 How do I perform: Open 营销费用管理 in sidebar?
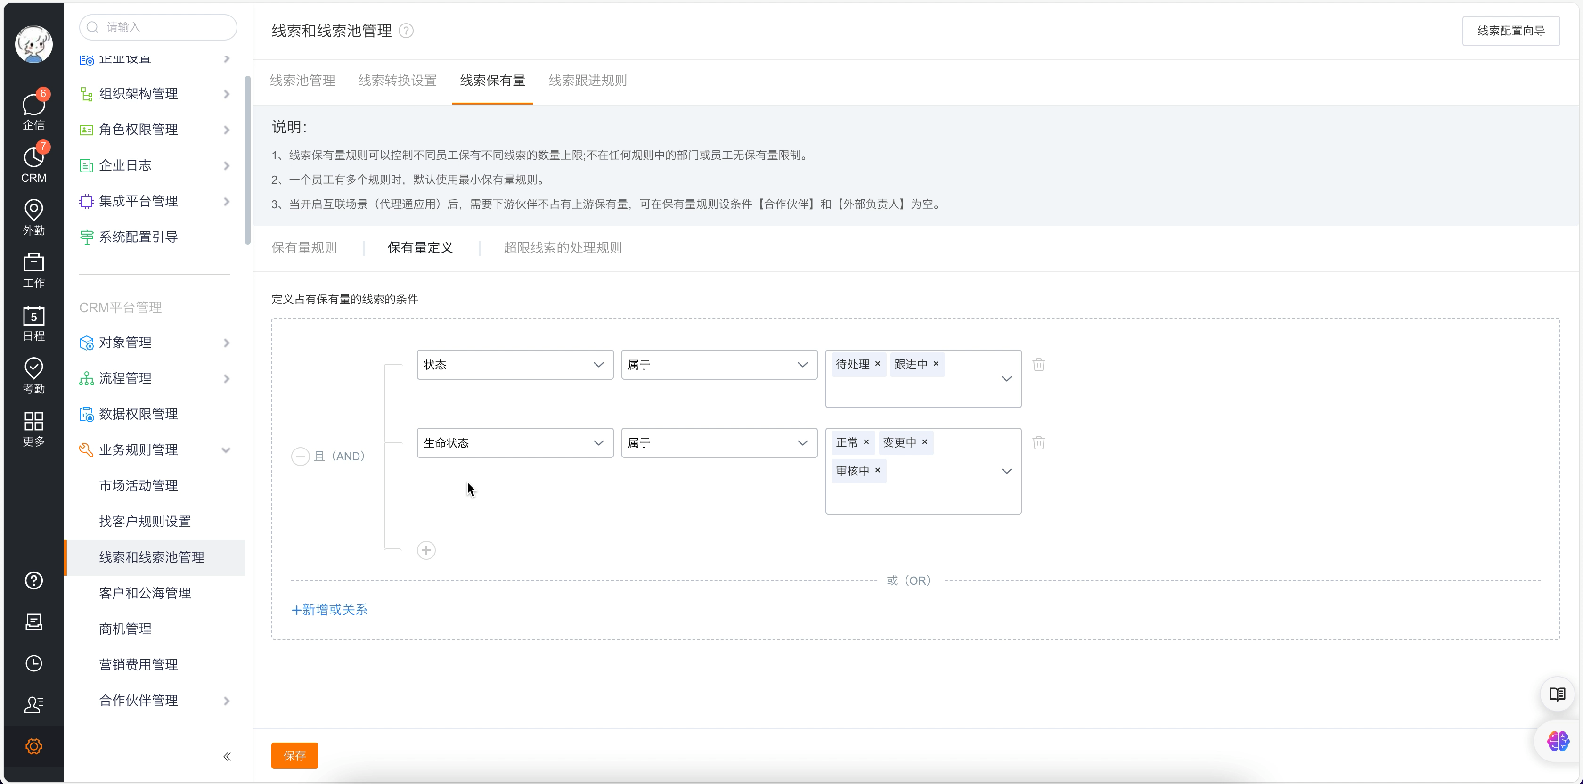click(138, 664)
